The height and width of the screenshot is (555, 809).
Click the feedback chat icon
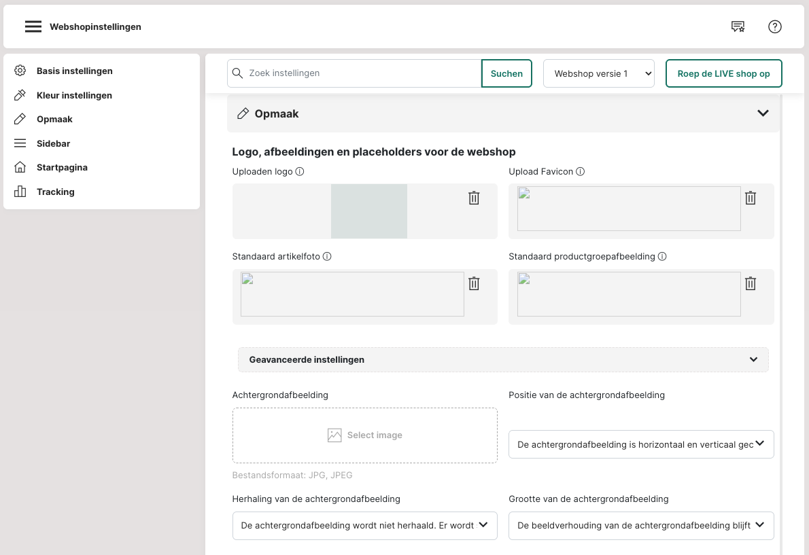point(738,26)
